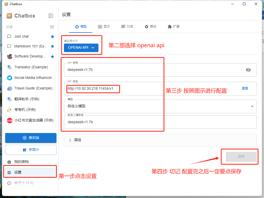Click the about info circle icon
Screen dimensions: 264x198
coord(9,183)
